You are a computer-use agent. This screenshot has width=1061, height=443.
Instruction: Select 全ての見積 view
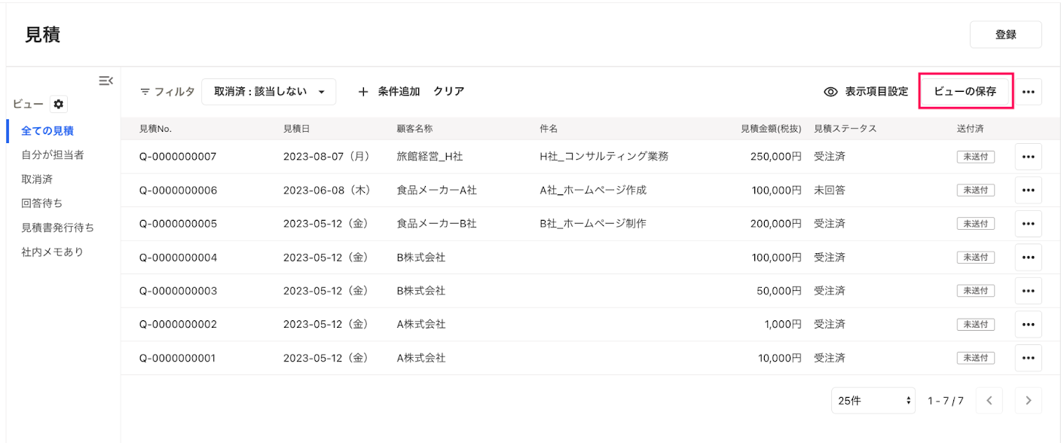tap(47, 131)
